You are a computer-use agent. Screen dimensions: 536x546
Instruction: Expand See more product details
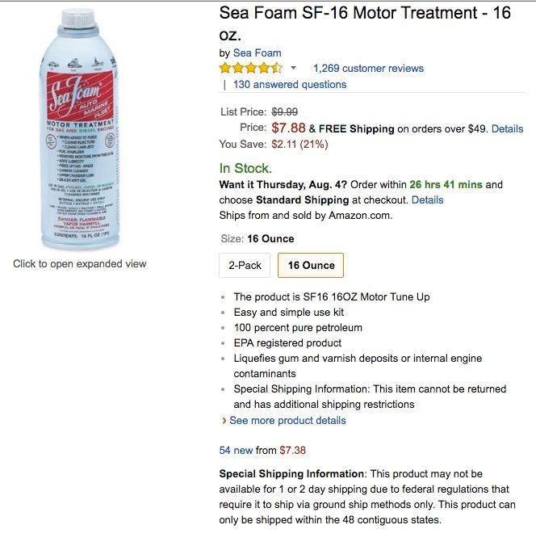(x=287, y=420)
